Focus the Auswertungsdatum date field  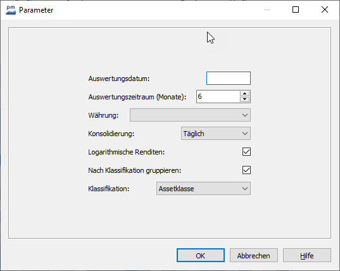pos(229,79)
